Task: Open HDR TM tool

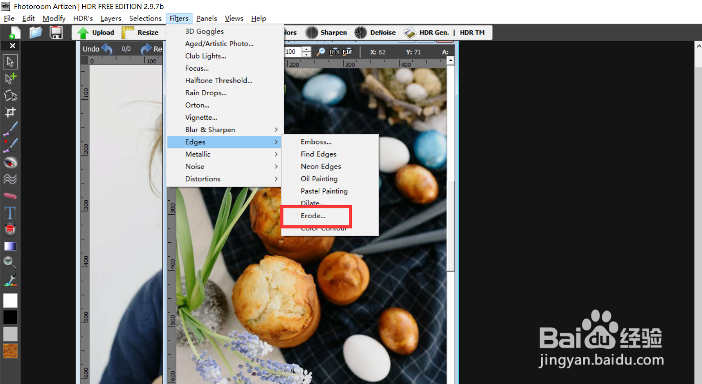Action: [x=472, y=33]
